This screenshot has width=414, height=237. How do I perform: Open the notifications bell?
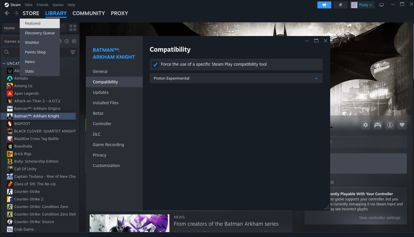click(341, 5)
